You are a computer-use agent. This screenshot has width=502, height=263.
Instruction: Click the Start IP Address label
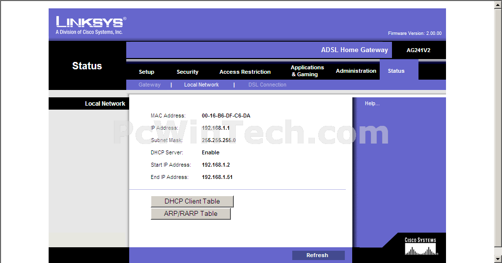click(x=170, y=165)
